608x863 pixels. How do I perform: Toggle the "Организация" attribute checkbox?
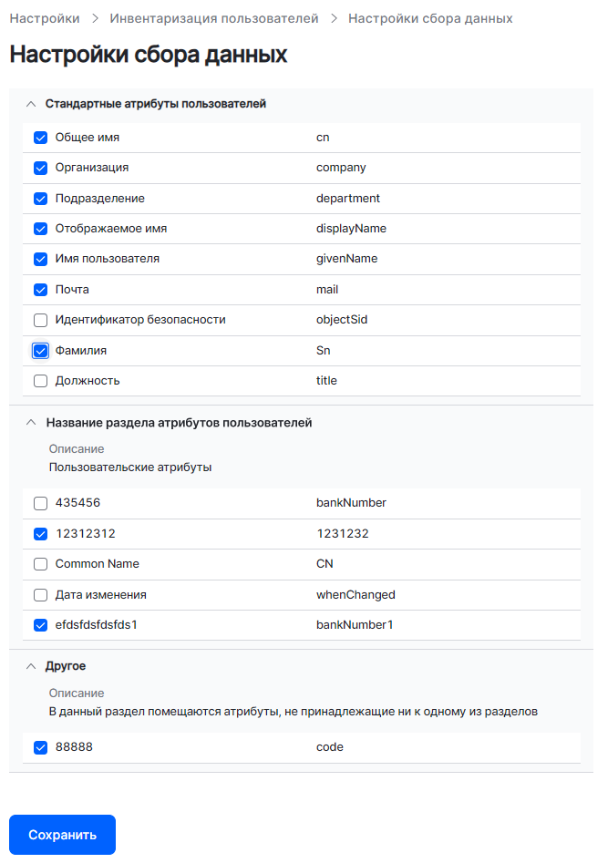tap(40, 168)
